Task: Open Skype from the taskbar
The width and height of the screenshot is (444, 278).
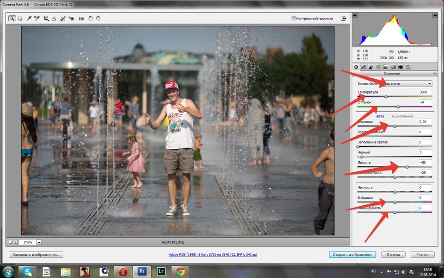Action: point(27,272)
